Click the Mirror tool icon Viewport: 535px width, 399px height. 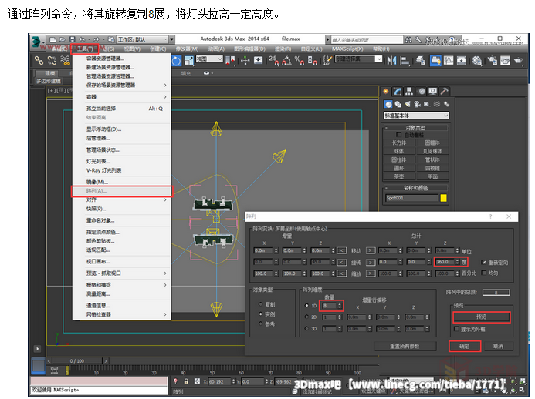[x=391, y=61]
